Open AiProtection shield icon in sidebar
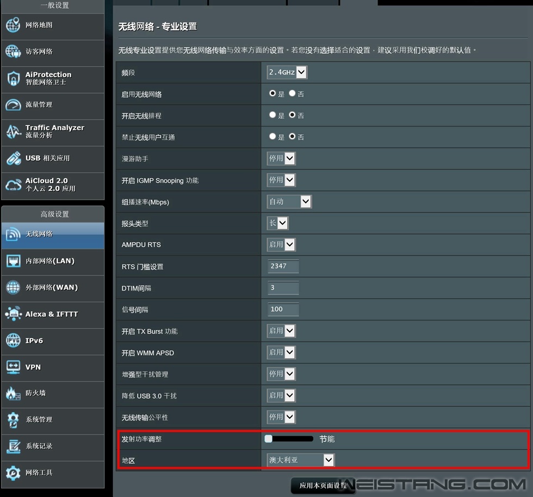533x497 pixels. pyautogui.click(x=13, y=78)
